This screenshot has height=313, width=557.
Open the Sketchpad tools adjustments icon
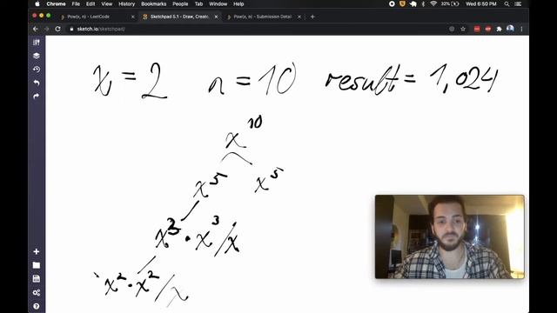[x=37, y=43]
